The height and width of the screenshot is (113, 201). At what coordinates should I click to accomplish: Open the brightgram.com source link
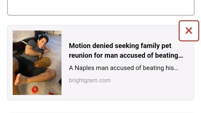click(89, 80)
